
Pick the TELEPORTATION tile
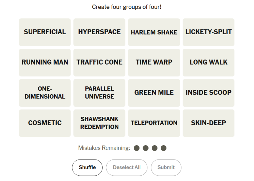[154, 123]
